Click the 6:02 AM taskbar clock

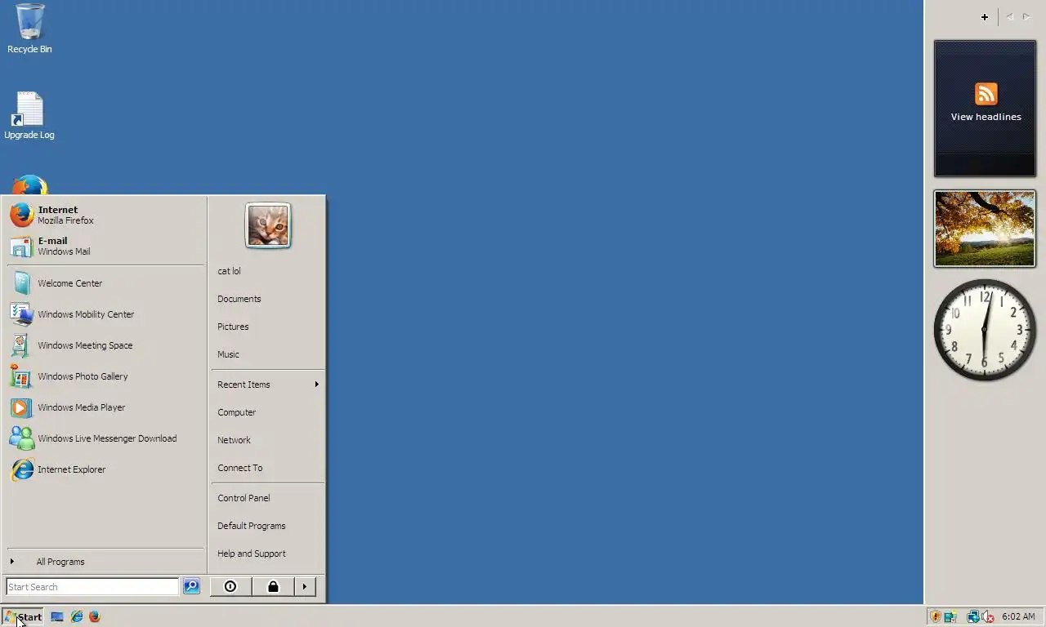(1018, 616)
